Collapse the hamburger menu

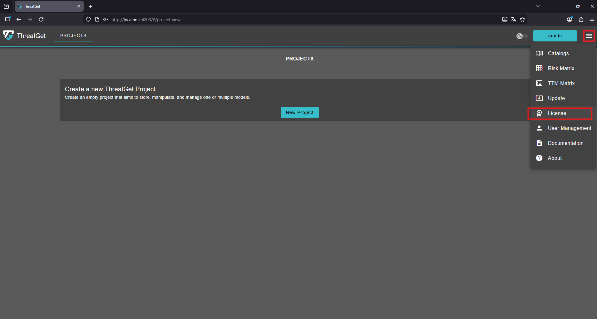589,36
